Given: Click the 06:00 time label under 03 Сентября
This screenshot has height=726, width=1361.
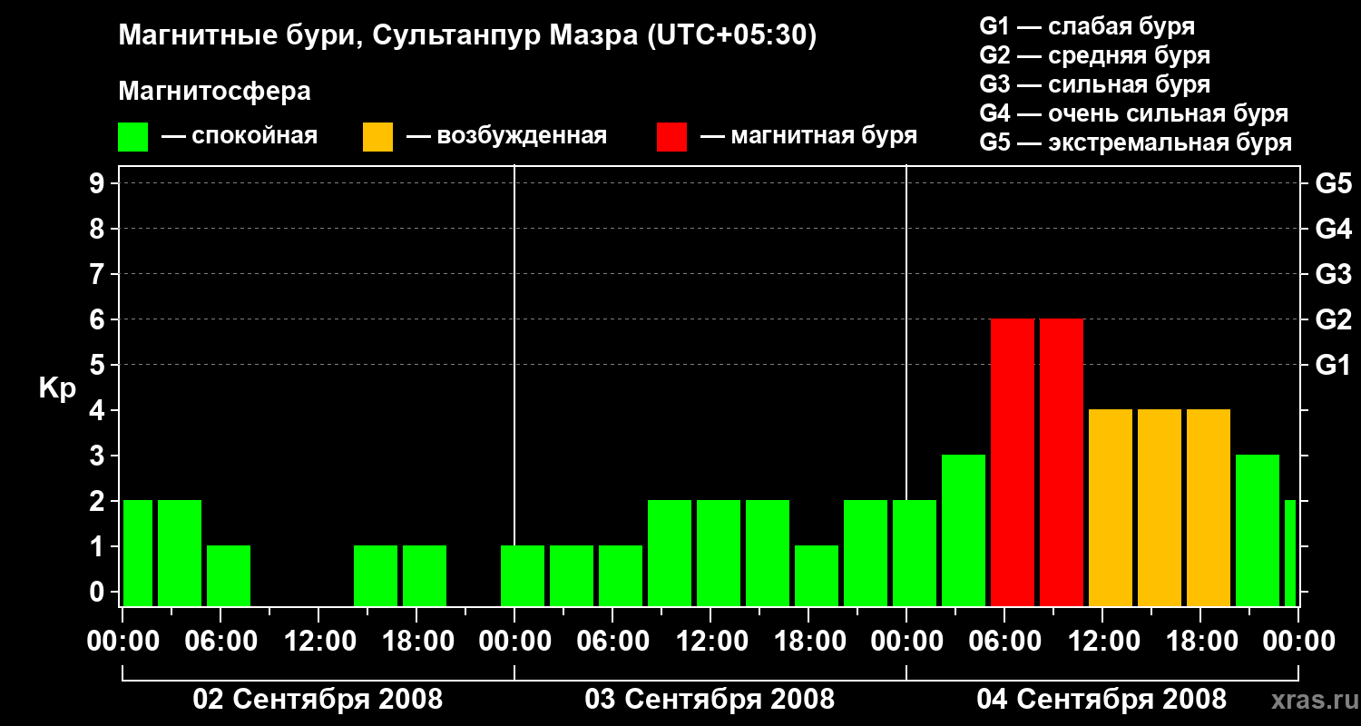Looking at the screenshot, I should [x=612, y=642].
